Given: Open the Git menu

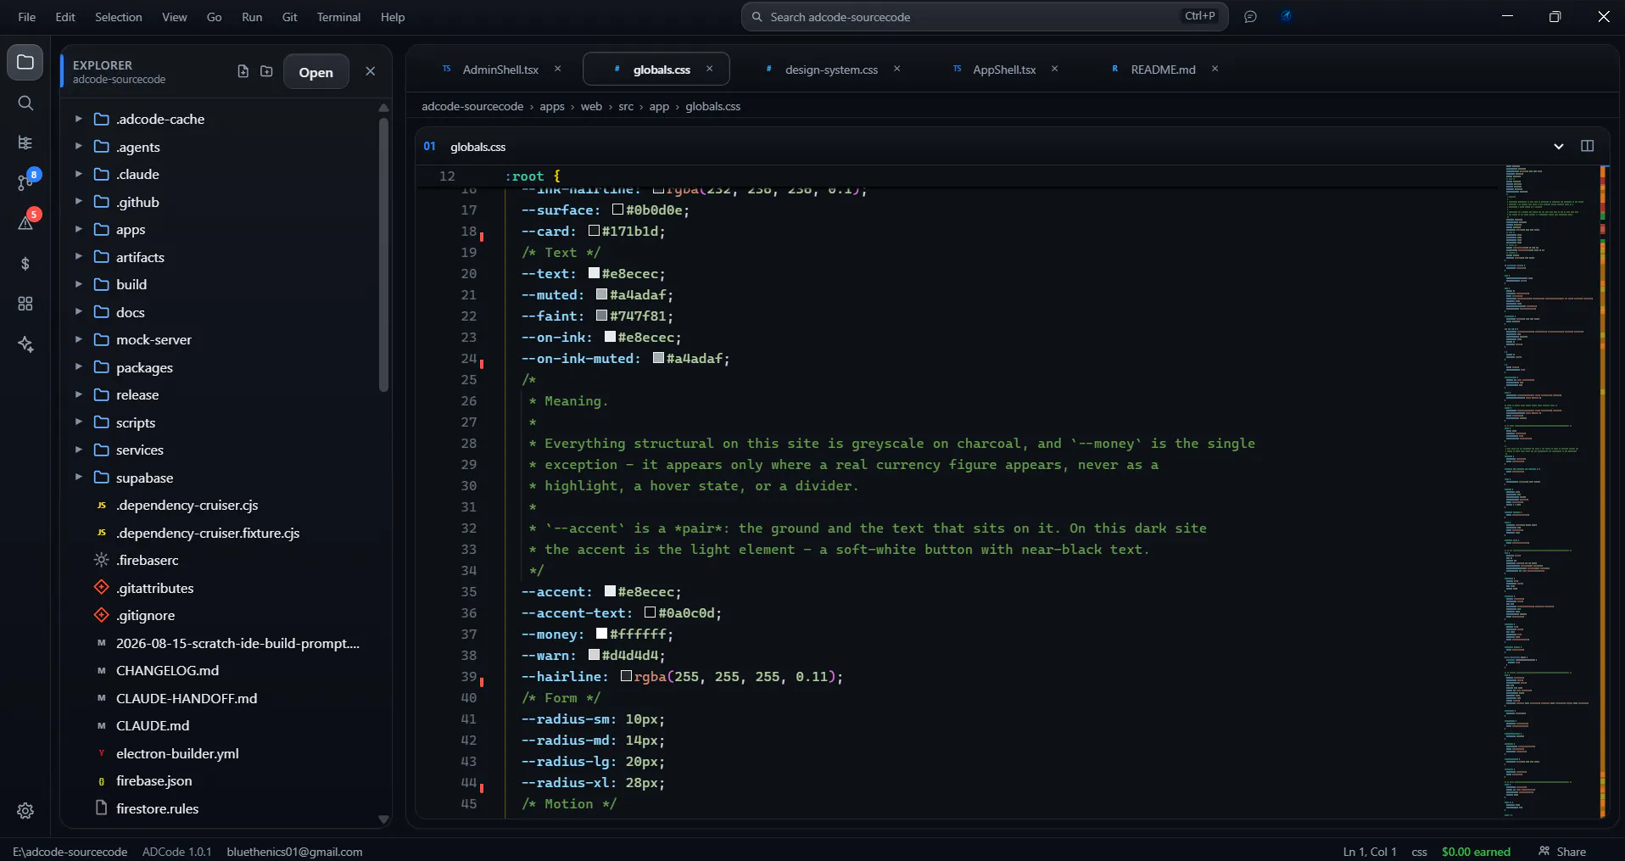Looking at the screenshot, I should 289,17.
